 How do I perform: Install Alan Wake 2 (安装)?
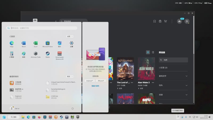tap(141, 89)
